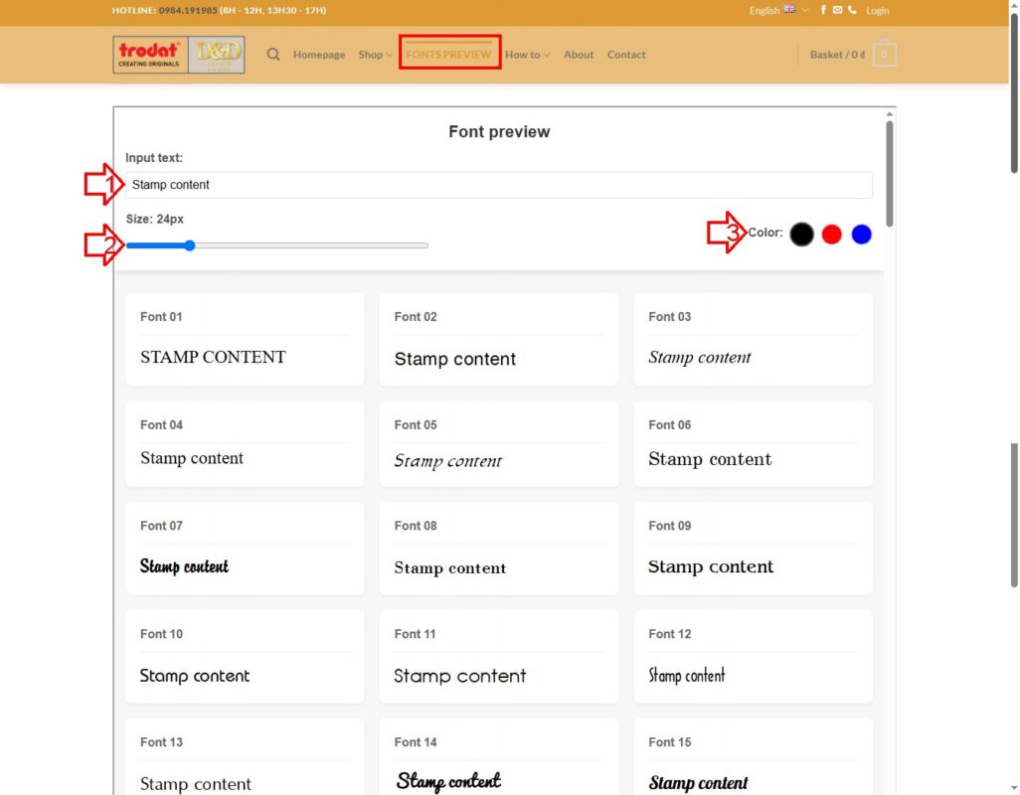Click the font size slider handle
The height and width of the screenshot is (795, 1020).
click(189, 245)
